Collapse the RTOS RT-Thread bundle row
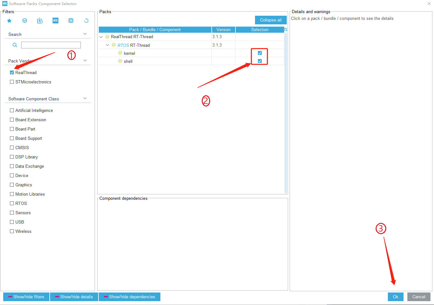This screenshot has width=434, height=305. coord(107,45)
